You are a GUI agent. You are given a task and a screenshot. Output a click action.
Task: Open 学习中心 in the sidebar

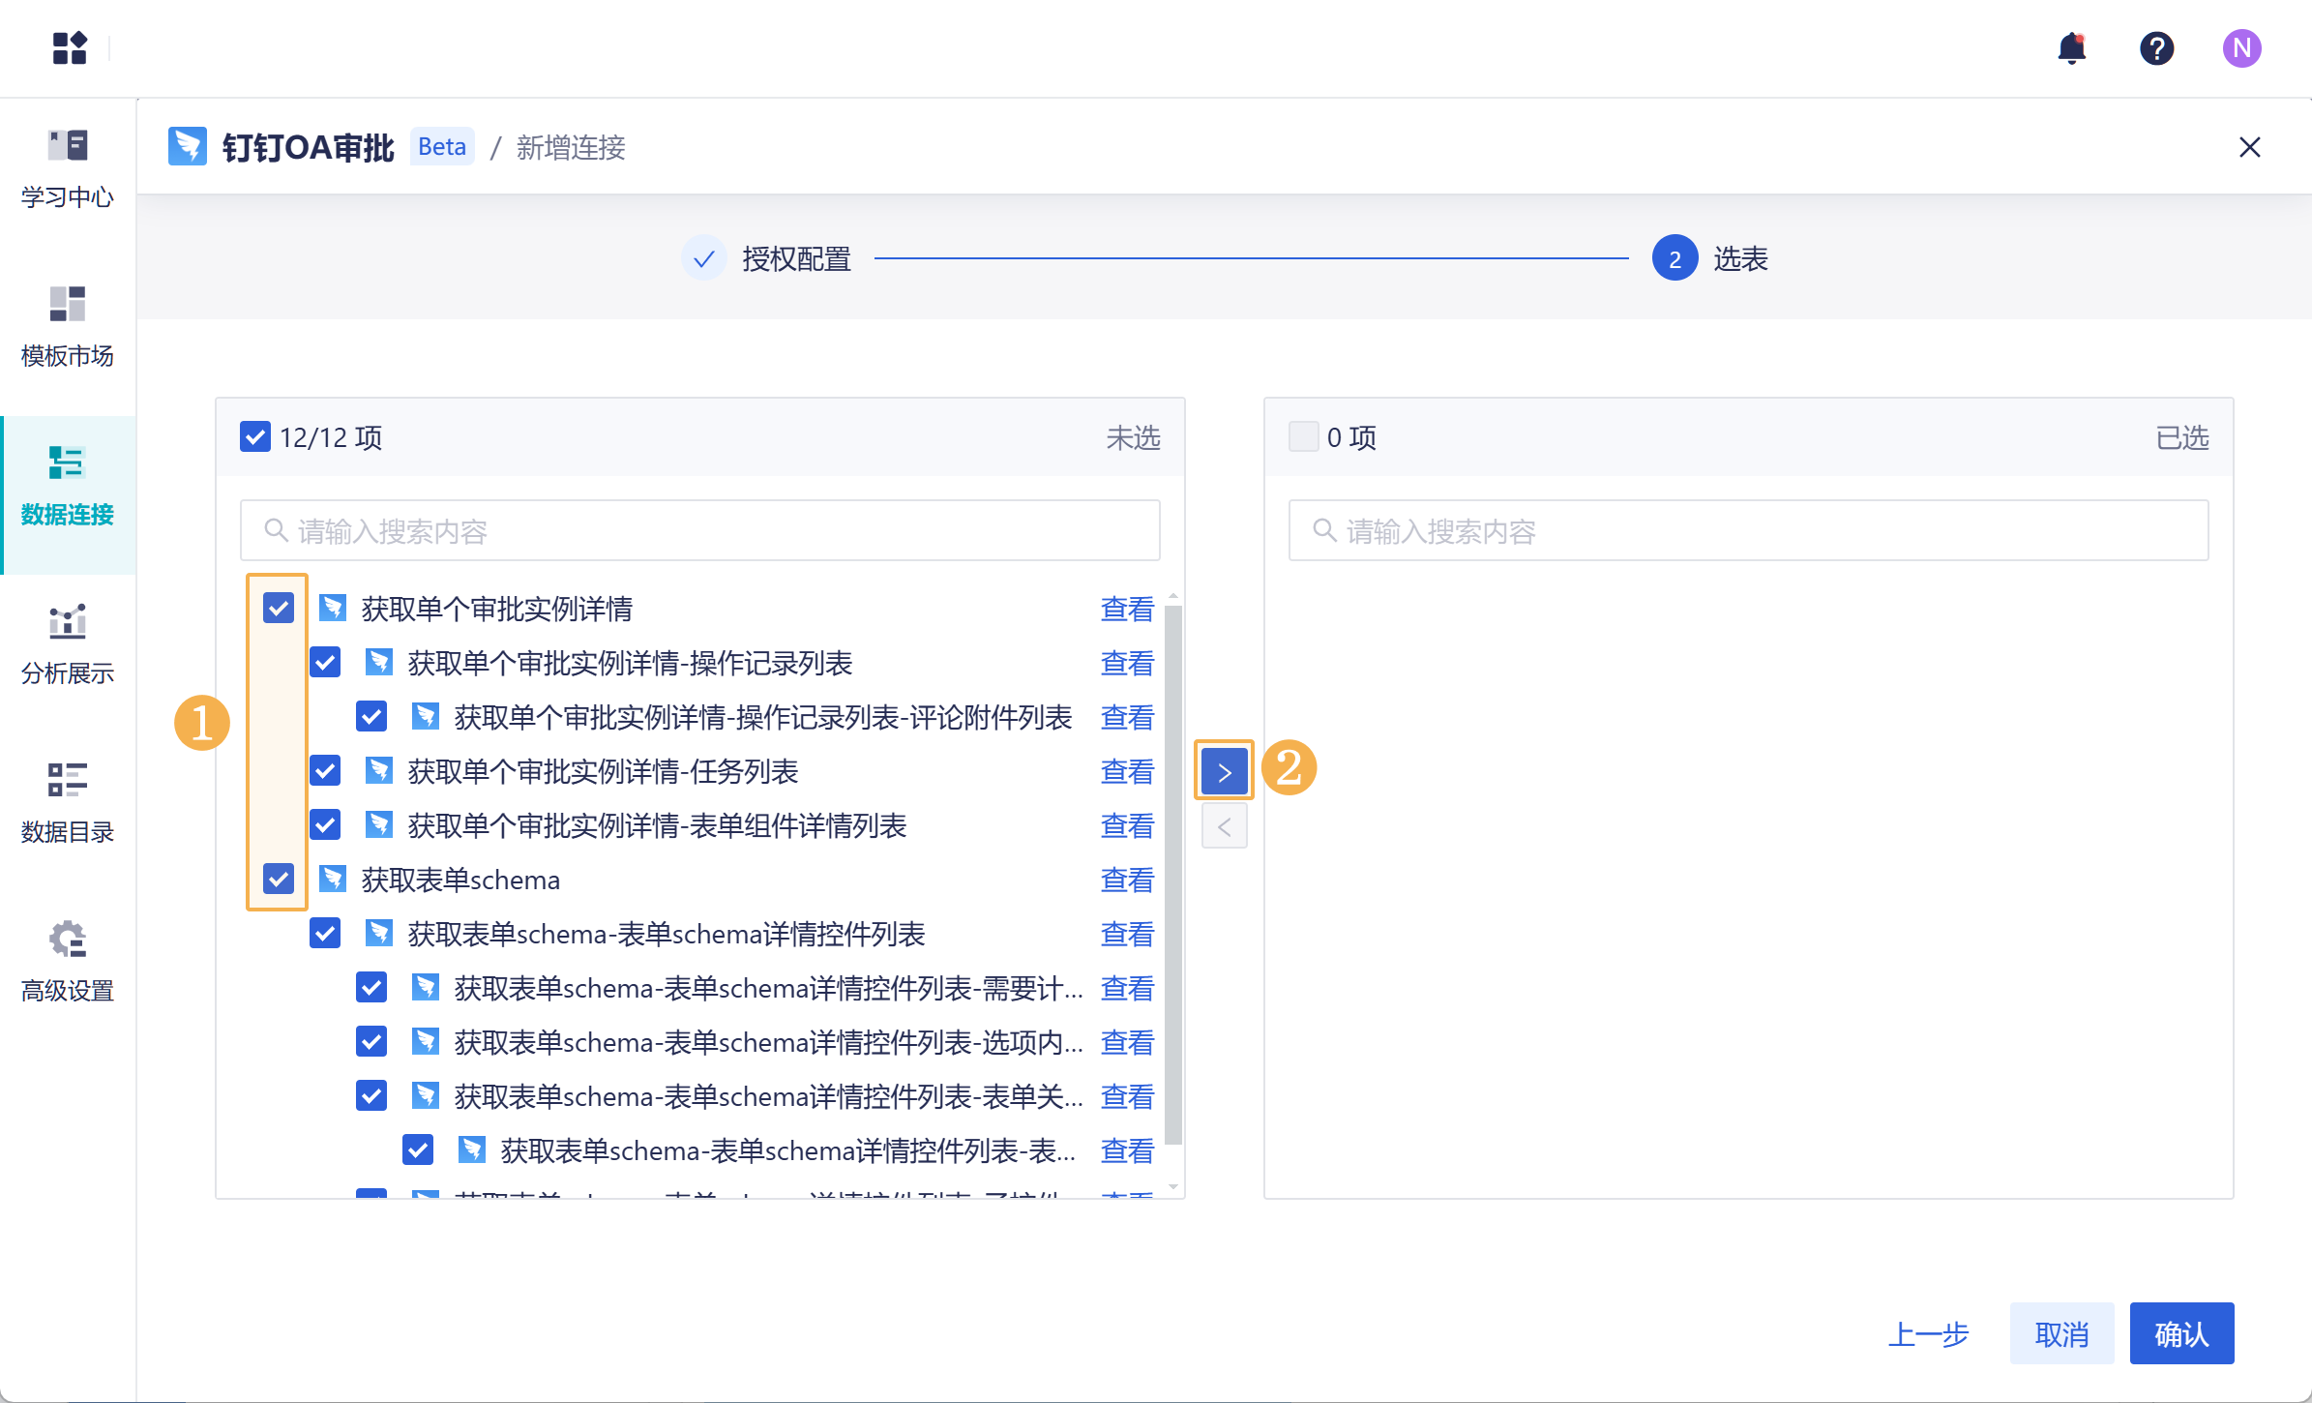[x=68, y=169]
